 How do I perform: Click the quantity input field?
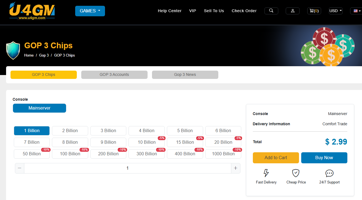127,168
